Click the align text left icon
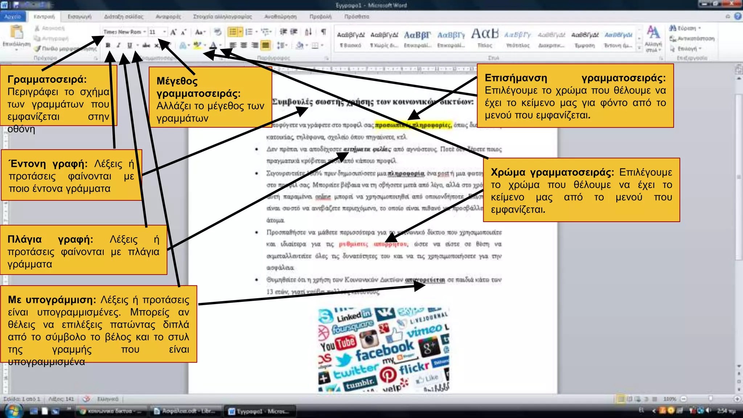 233,45
